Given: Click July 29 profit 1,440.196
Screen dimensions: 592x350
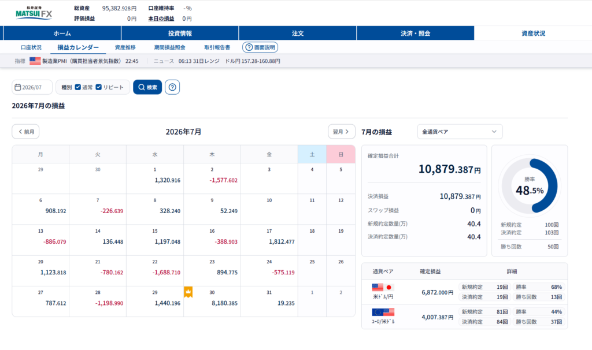Looking at the screenshot, I should pyautogui.click(x=167, y=303).
